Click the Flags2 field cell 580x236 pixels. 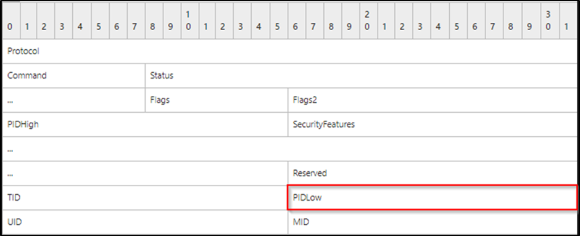[432, 100]
